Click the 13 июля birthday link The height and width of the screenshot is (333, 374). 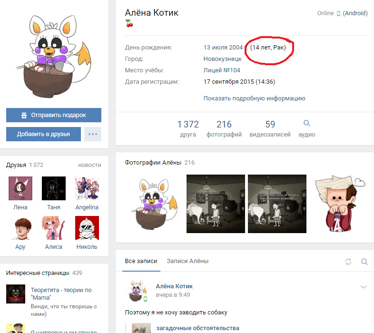216,48
